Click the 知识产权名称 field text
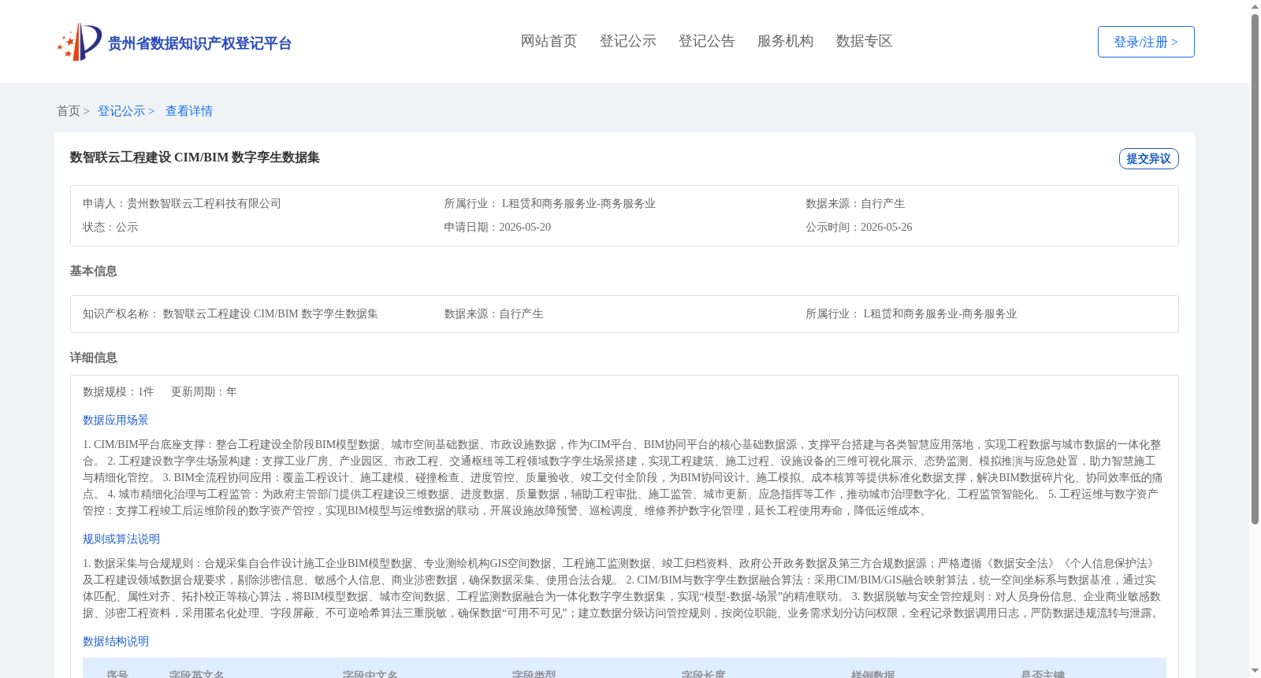1261x678 pixels. tap(230, 313)
